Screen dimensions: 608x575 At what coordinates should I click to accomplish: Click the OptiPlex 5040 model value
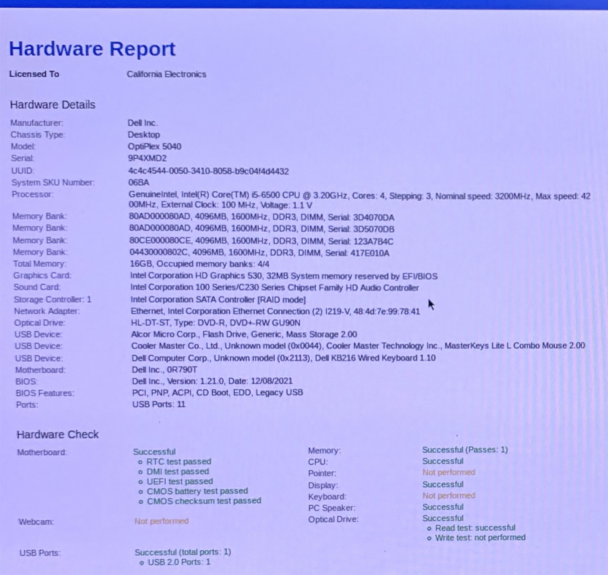(154, 147)
